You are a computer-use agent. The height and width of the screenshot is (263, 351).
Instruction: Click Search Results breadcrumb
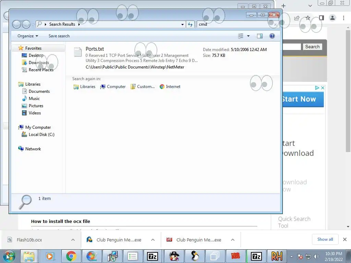(62, 24)
